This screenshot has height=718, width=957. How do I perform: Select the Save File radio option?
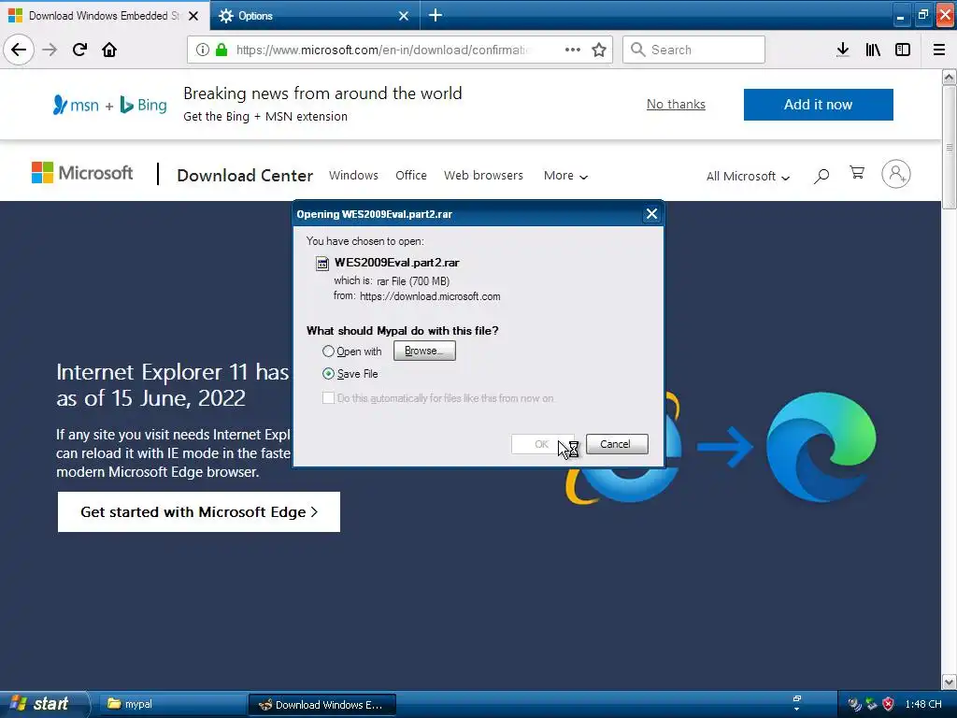328,374
